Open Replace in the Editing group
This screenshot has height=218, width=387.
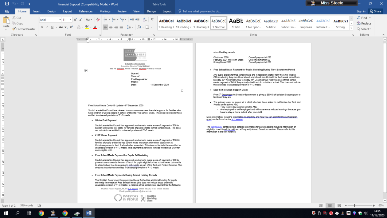[364, 23]
